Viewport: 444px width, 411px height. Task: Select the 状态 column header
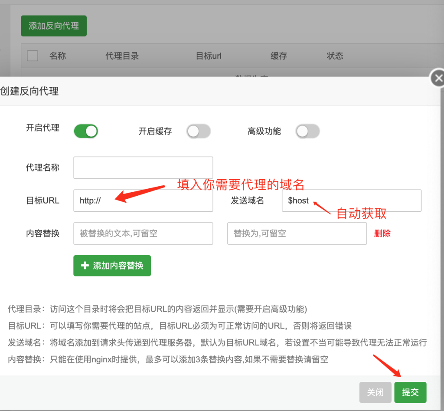[x=335, y=56]
